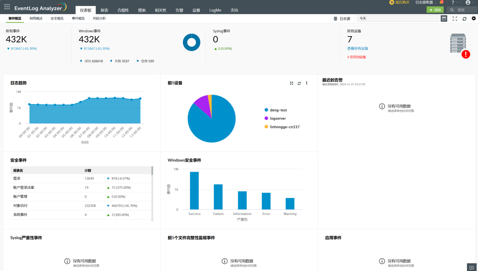Image resolution: width=478 pixels, height=271 pixels.
Task: Refresh the dashboard using top refresh icon
Action: pos(464,18)
